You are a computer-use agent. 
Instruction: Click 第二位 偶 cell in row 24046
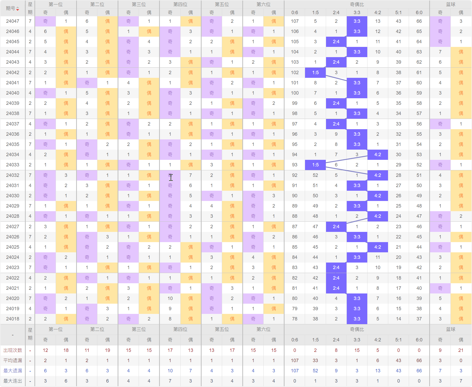pyautogui.click(x=107, y=31)
